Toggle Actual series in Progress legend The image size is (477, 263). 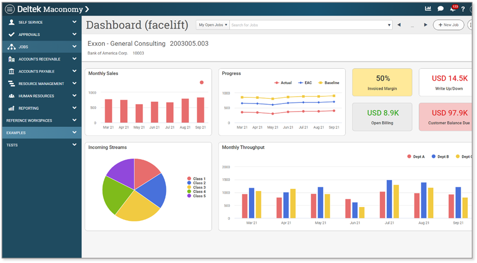coord(283,83)
